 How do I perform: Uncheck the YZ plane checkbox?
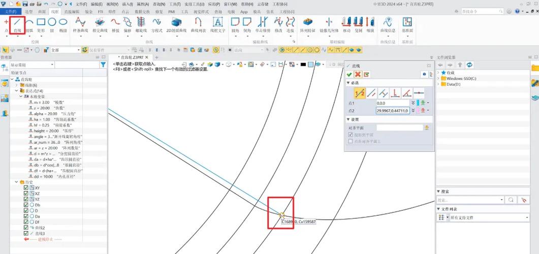point(26,199)
